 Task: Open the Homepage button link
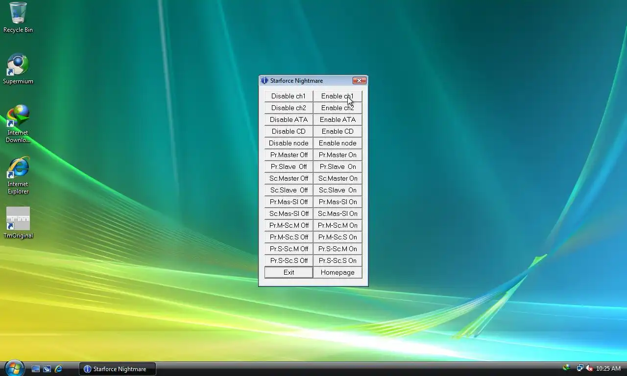[x=338, y=272]
